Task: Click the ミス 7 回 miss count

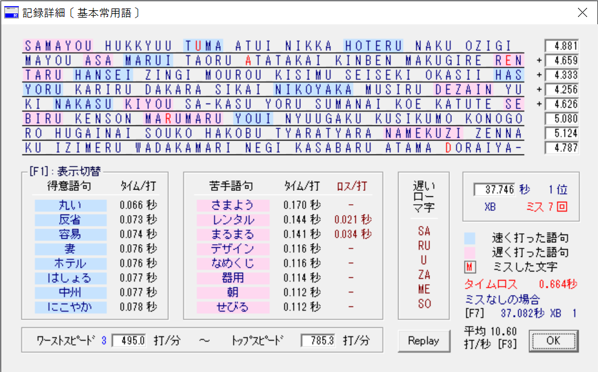Action: [547, 207]
